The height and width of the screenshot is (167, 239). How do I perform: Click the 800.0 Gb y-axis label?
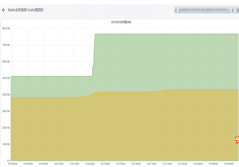coord(6,29)
